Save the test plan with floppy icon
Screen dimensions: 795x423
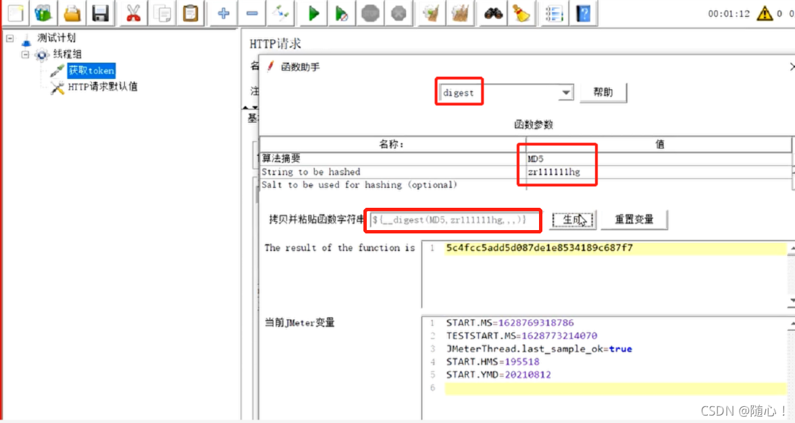(x=101, y=13)
